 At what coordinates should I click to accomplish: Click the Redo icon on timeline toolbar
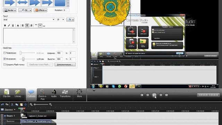click(7, 105)
